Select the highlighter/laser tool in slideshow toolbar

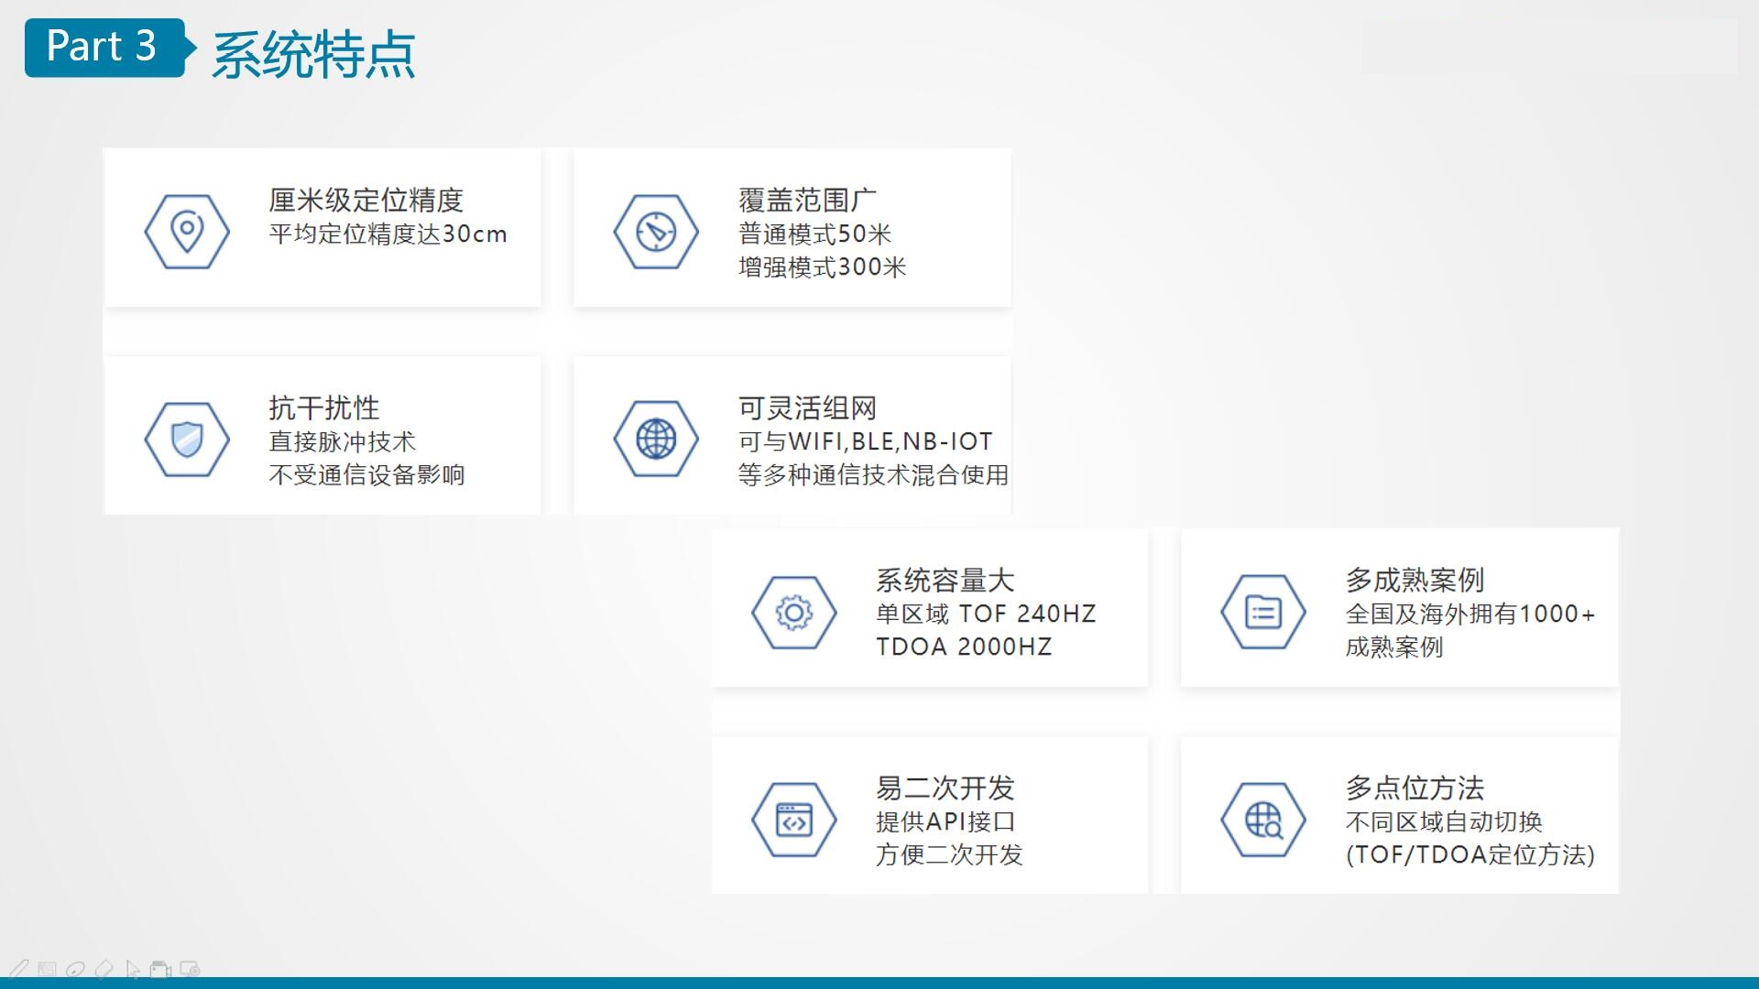[x=75, y=969]
